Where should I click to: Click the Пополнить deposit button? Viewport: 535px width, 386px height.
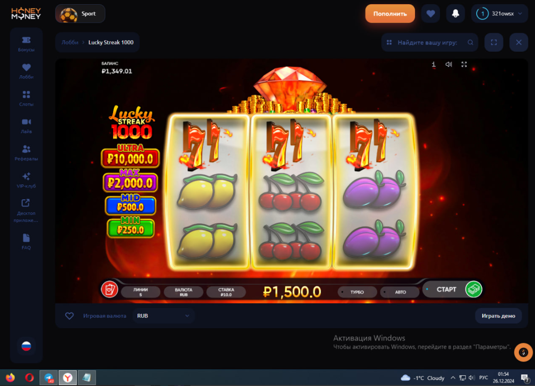point(390,13)
